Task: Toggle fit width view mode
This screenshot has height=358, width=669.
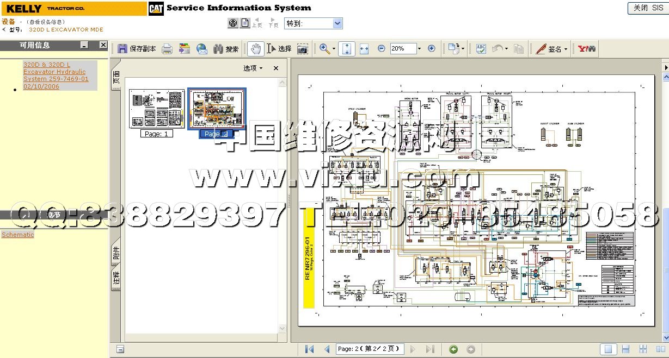Action: (364, 49)
